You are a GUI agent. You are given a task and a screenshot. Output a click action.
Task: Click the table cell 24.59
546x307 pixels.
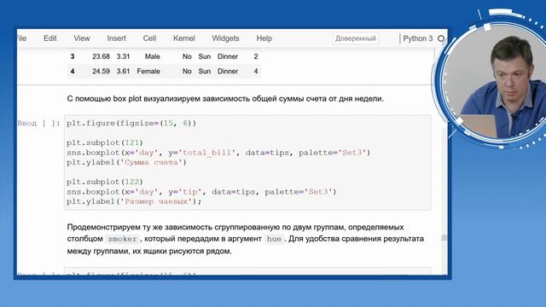click(x=101, y=71)
